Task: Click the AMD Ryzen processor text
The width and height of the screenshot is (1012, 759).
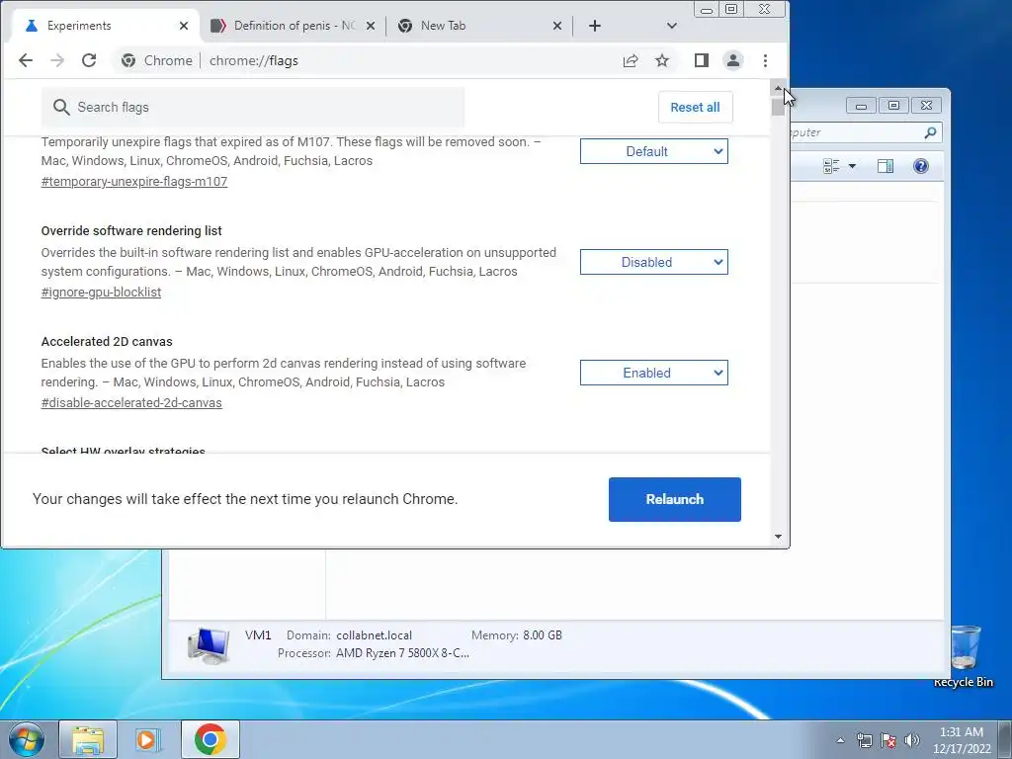Action: [x=403, y=653]
